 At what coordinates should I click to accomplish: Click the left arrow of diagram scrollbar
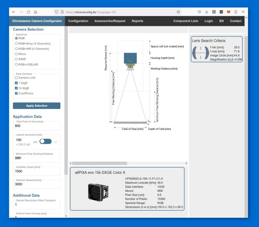[x=71, y=163]
